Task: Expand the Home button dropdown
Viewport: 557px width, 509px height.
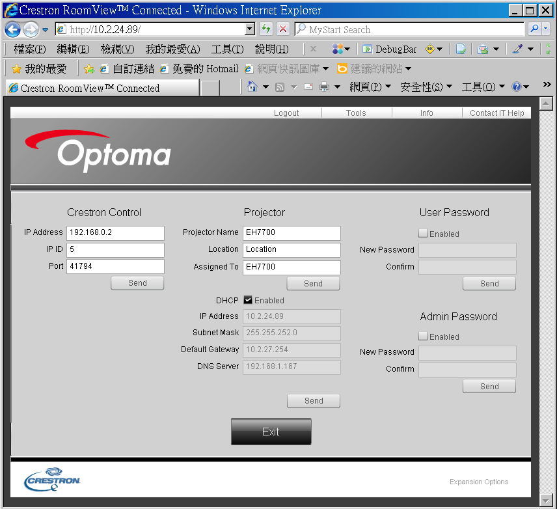Action: (265, 87)
